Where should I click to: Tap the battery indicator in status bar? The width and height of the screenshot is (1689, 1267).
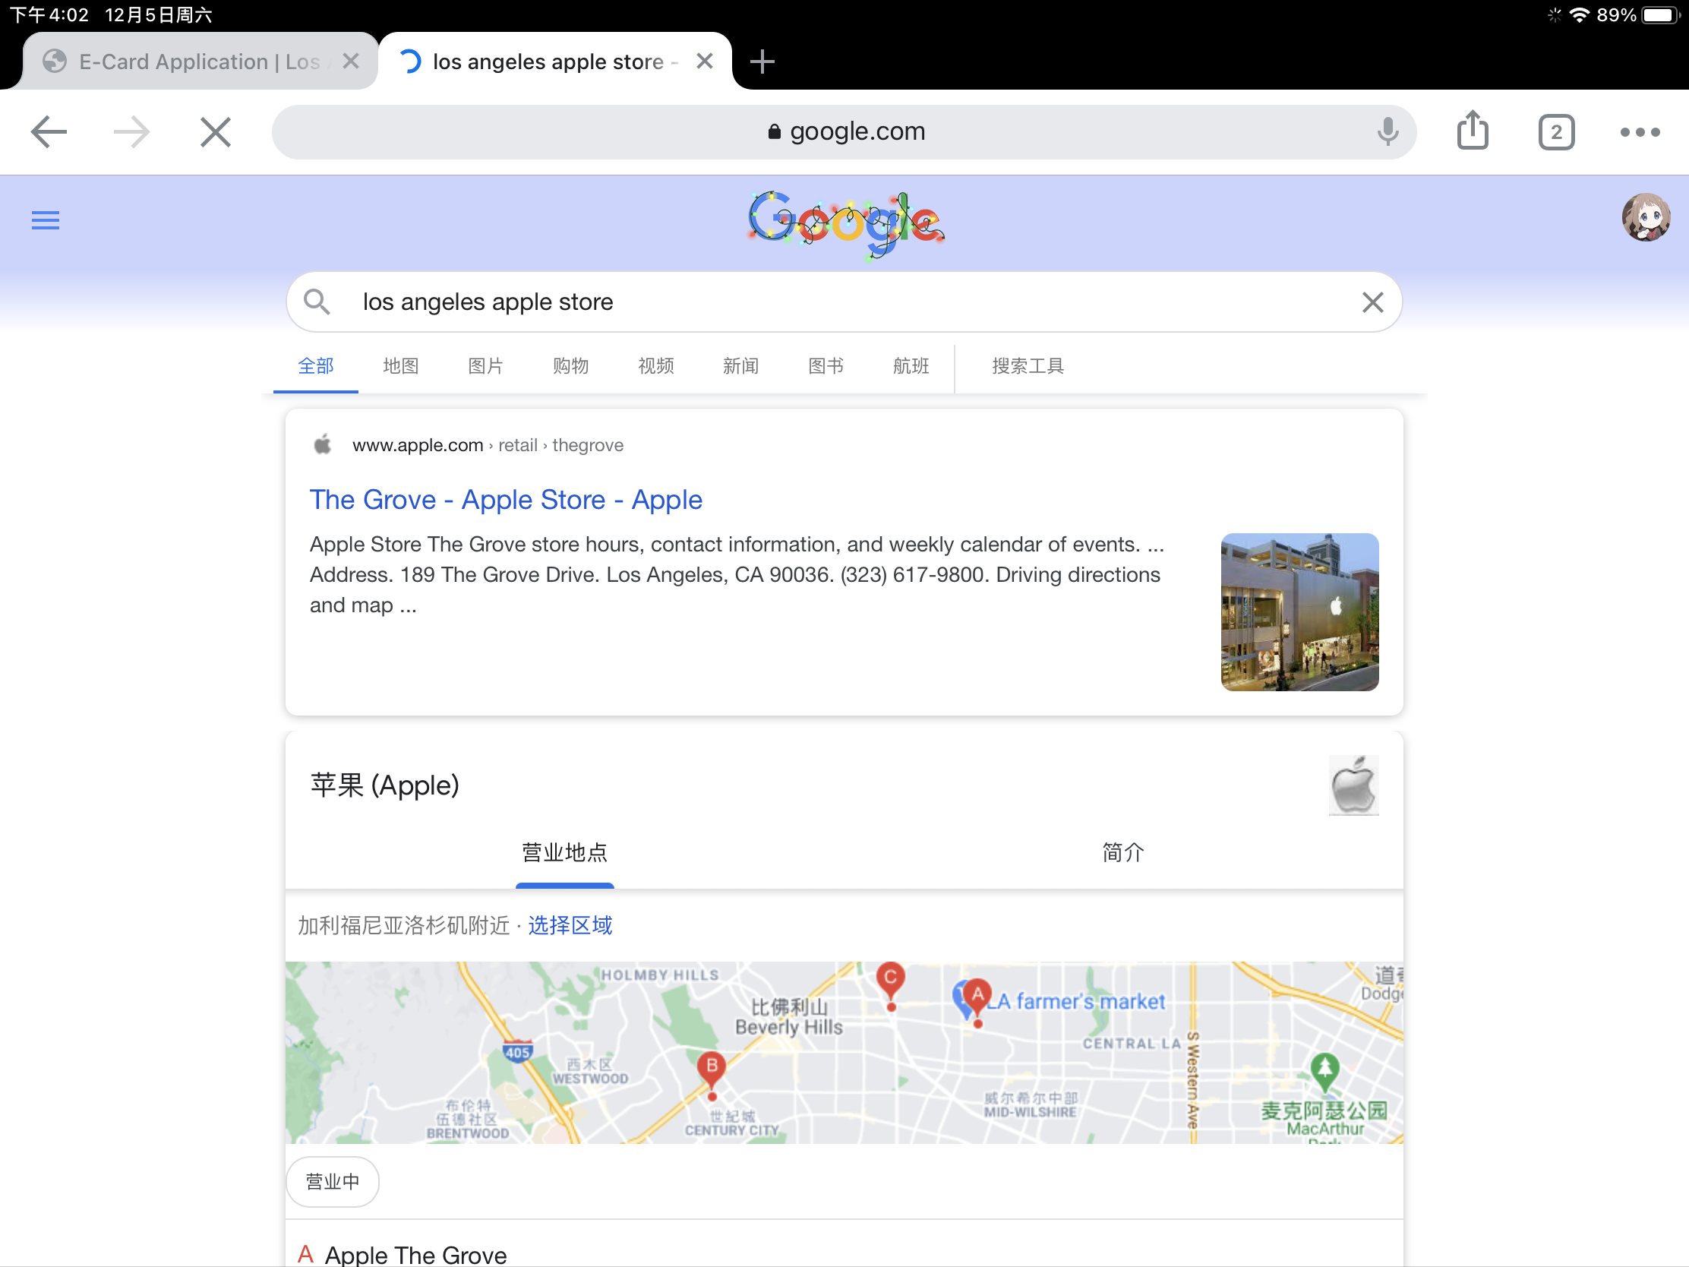point(1659,15)
